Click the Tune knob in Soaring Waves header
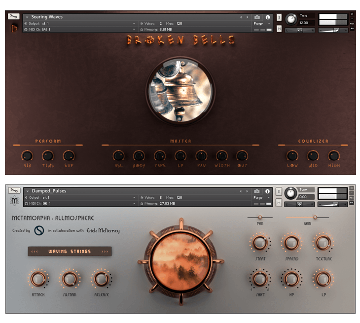 coord(291,19)
